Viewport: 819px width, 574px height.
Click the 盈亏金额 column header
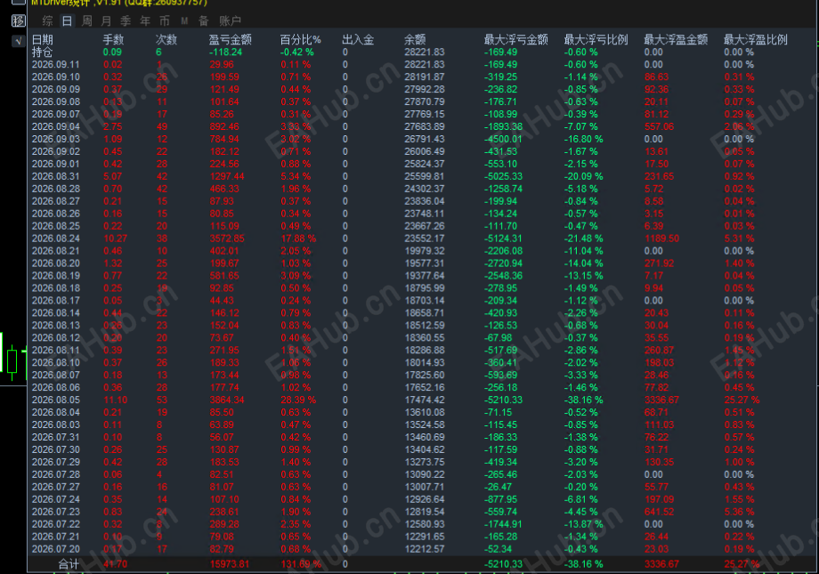click(231, 40)
